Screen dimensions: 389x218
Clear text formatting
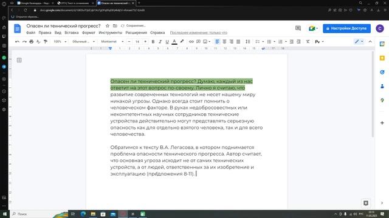click(x=308, y=42)
